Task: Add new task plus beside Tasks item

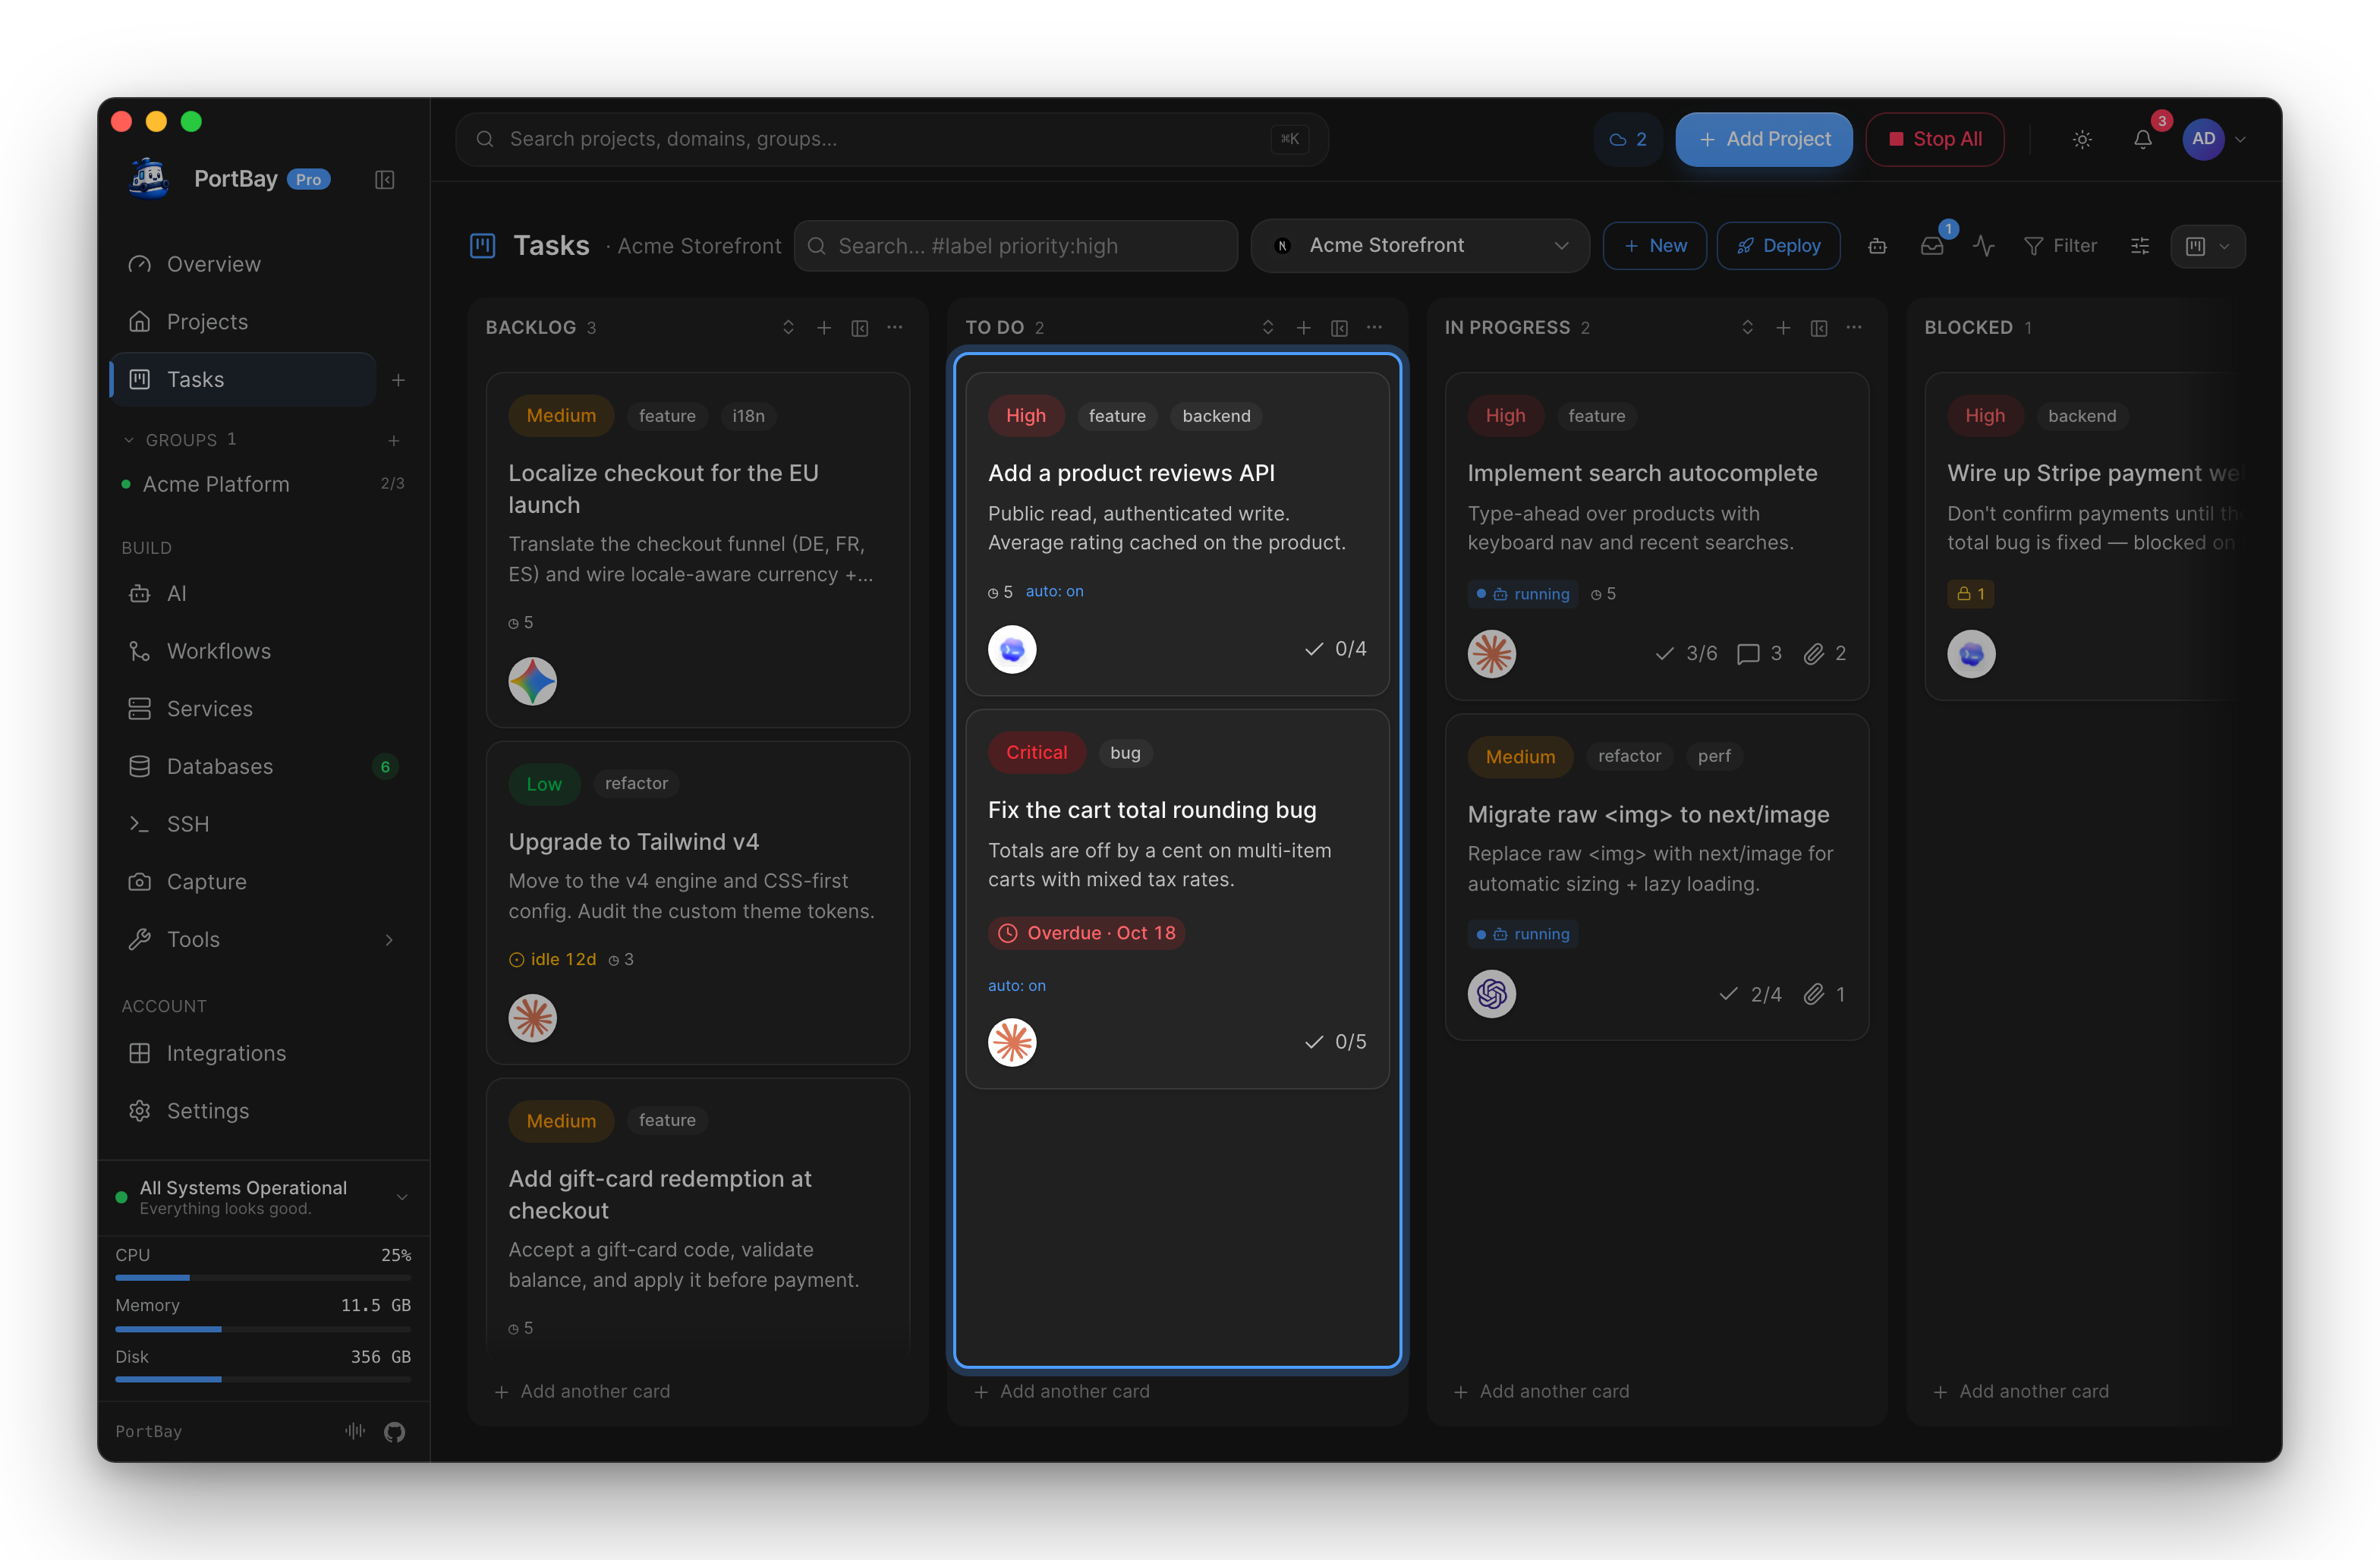Action: tap(398, 380)
